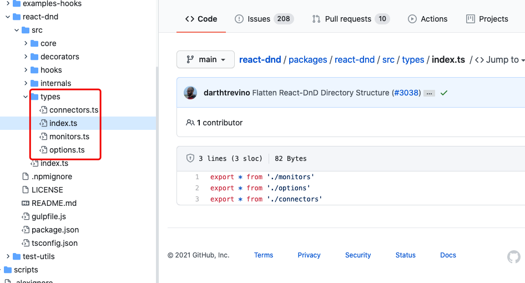Expand the internals folder chevron

pos(26,83)
